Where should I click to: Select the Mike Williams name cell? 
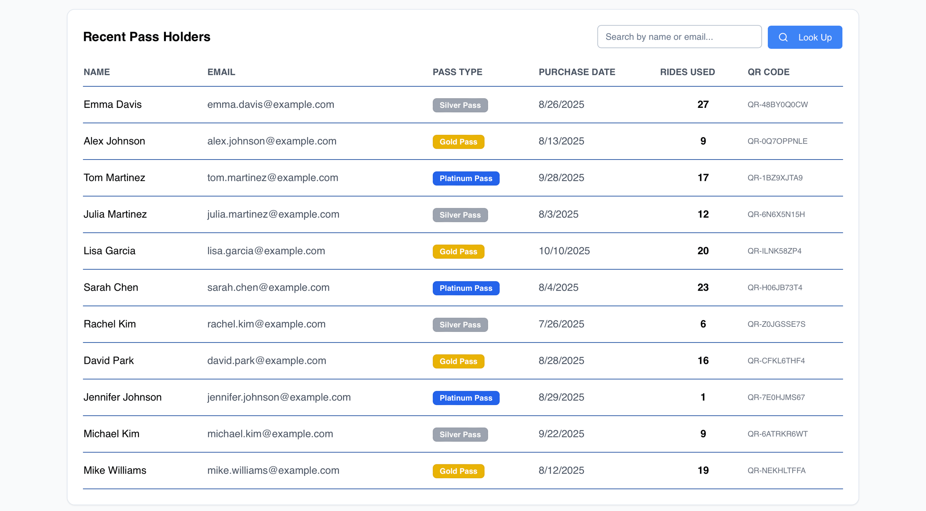115,471
